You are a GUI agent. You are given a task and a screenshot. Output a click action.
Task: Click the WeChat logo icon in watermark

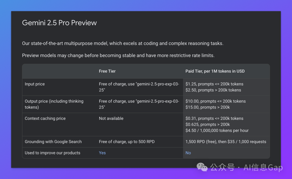tap(202, 167)
